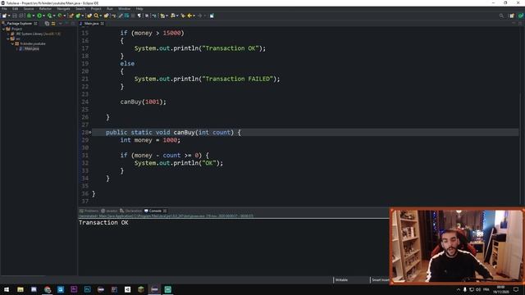Screen dimensions: 525x295
Task: Select the Package Explorer tab
Action: [19, 24]
